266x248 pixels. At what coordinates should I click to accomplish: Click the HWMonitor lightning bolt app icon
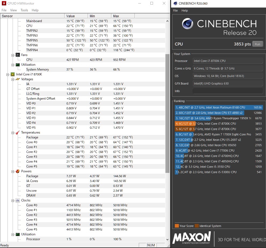click(4, 3)
